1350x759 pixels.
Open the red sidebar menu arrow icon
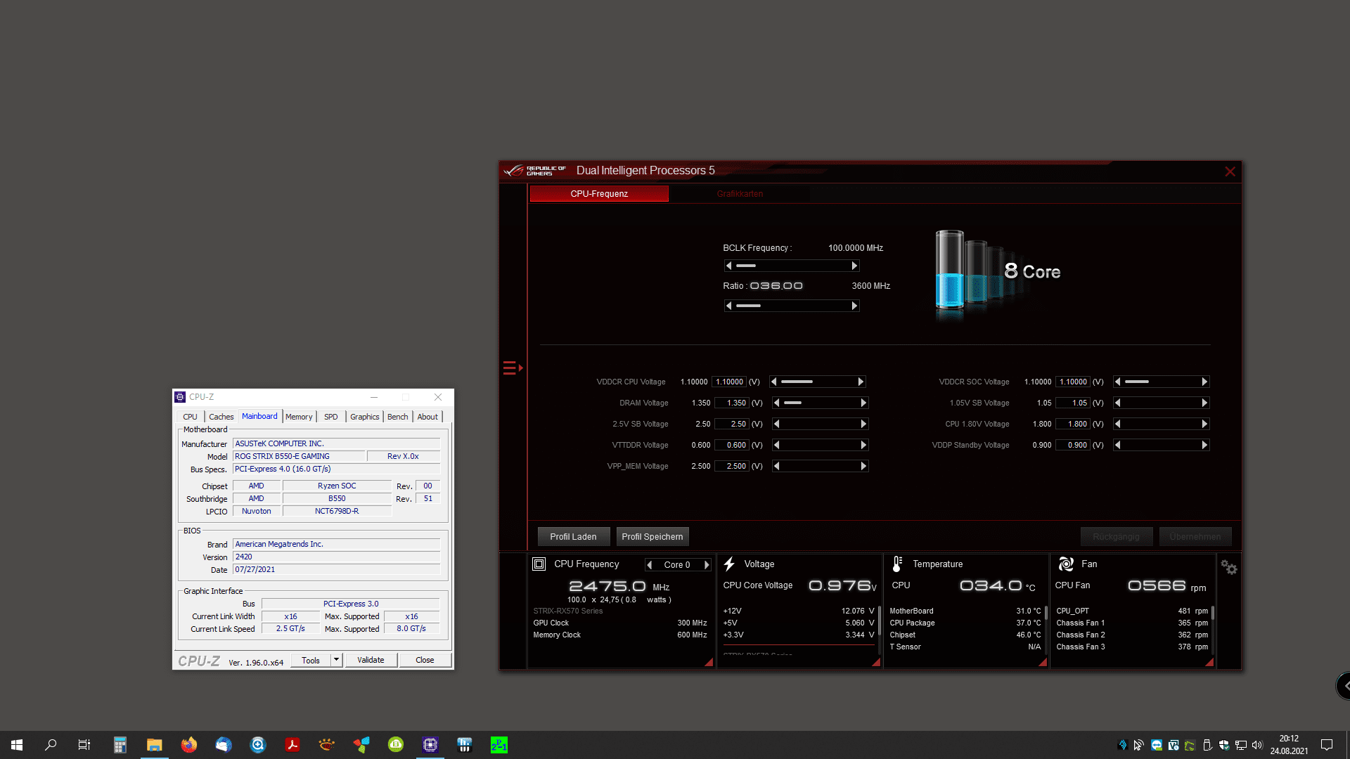click(513, 368)
